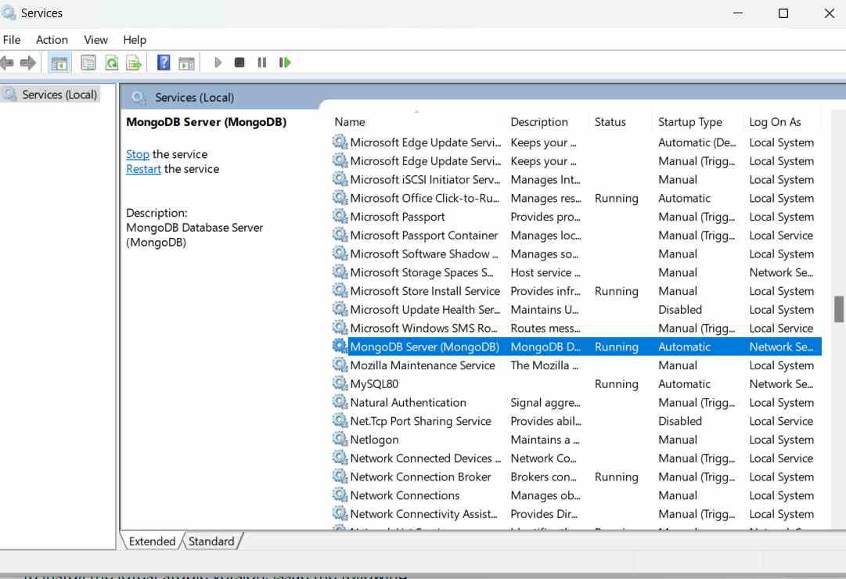Open the View menu
The width and height of the screenshot is (846, 579).
click(x=95, y=40)
